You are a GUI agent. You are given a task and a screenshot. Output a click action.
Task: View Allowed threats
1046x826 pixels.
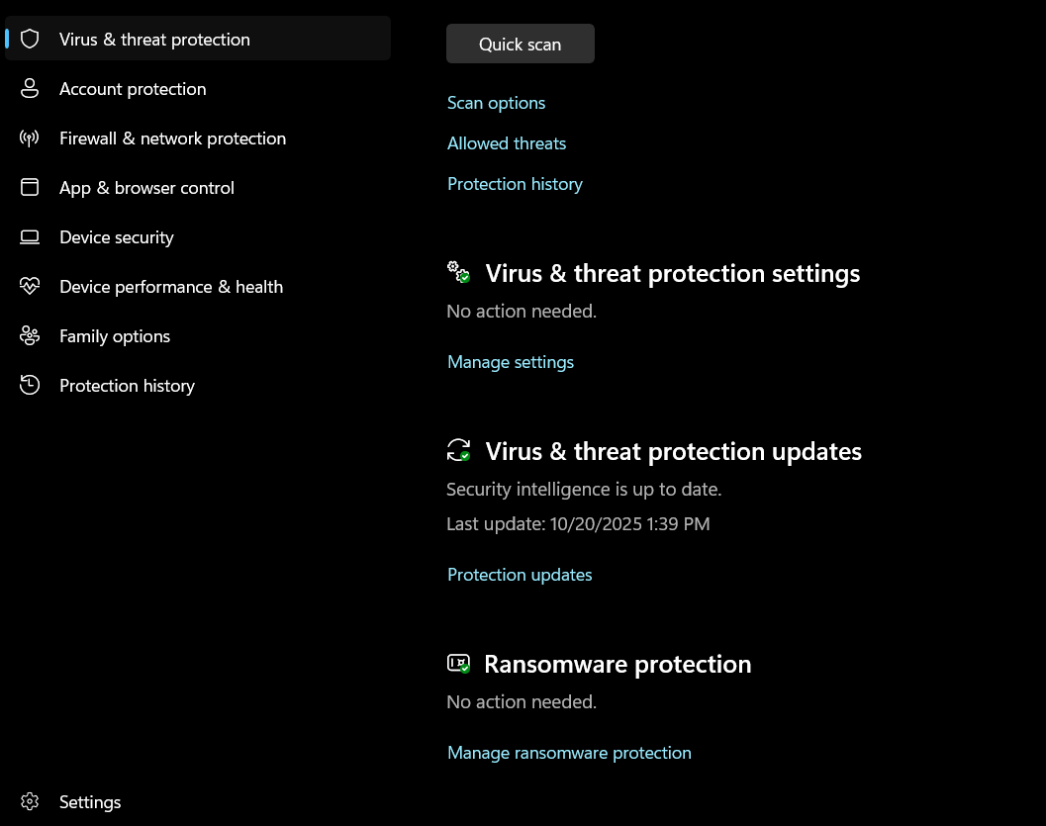coord(506,143)
